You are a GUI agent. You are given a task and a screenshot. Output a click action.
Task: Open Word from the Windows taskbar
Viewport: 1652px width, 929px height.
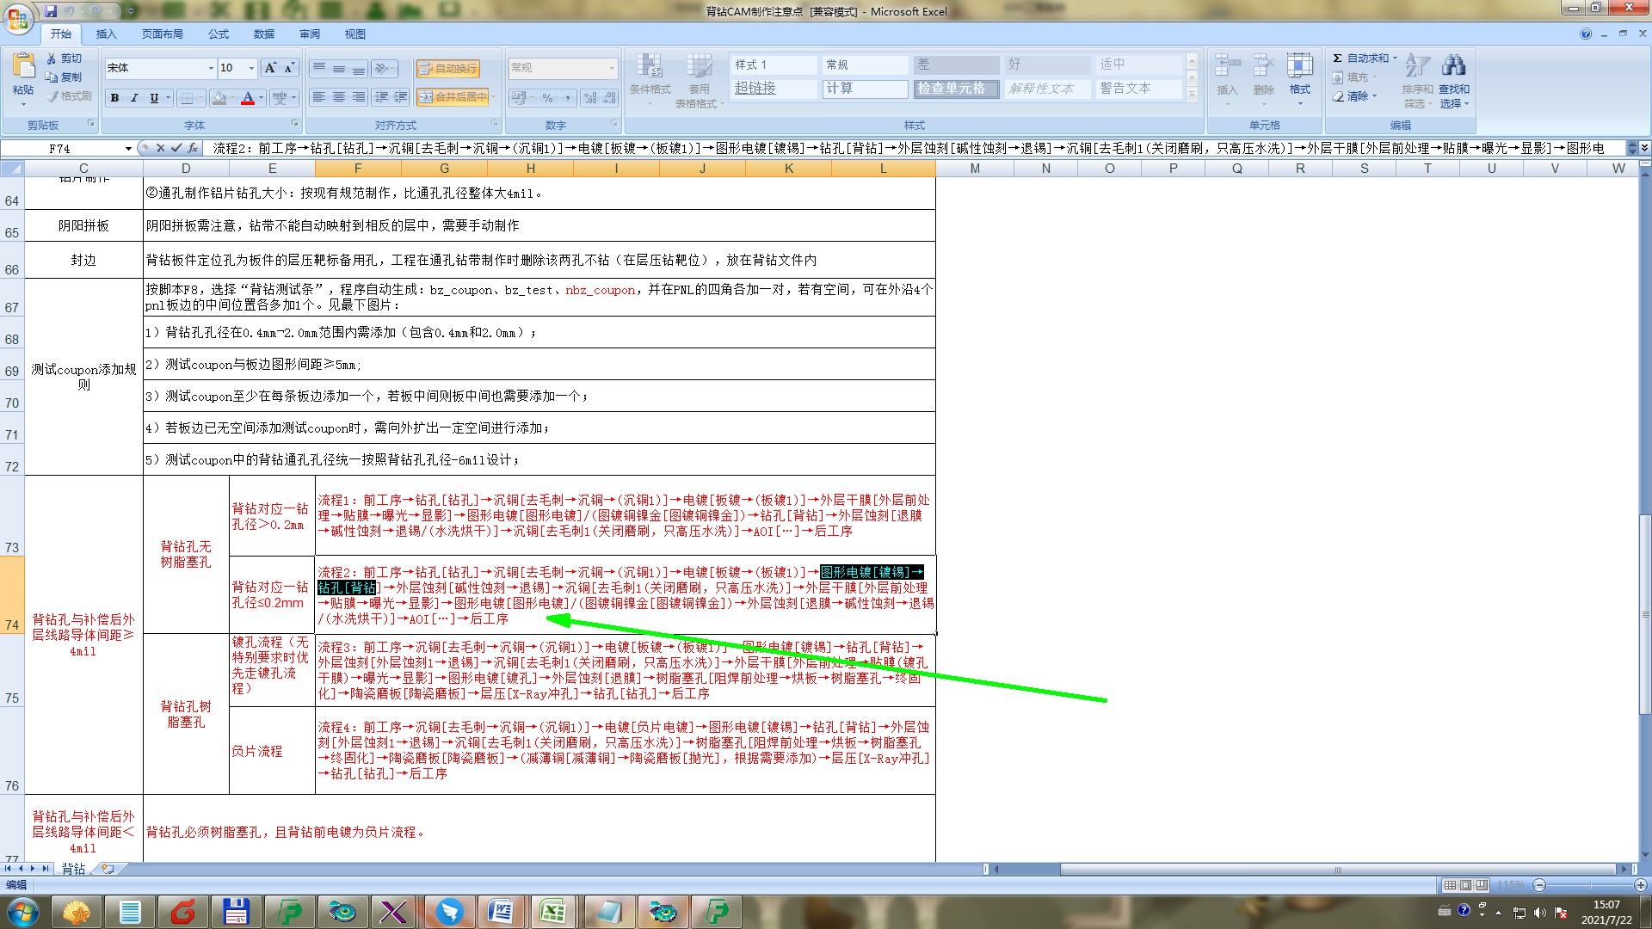tap(501, 911)
